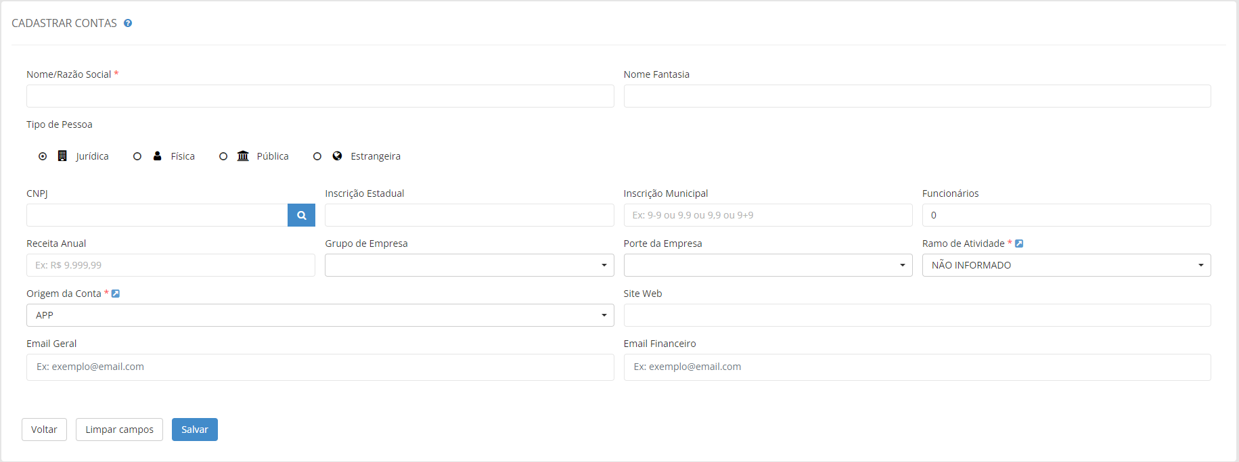Click the CNPJ search magnifier button
Screen dimensions: 1239x462
tap(301, 215)
